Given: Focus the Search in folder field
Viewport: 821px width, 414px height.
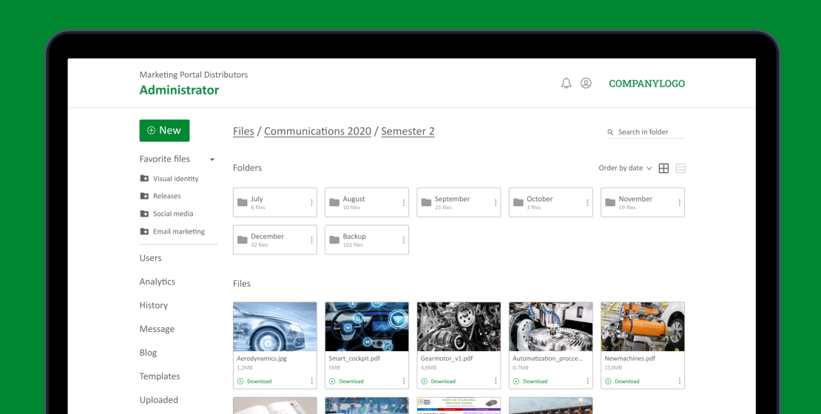Looking at the screenshot, I should click(x=646, y=132).
